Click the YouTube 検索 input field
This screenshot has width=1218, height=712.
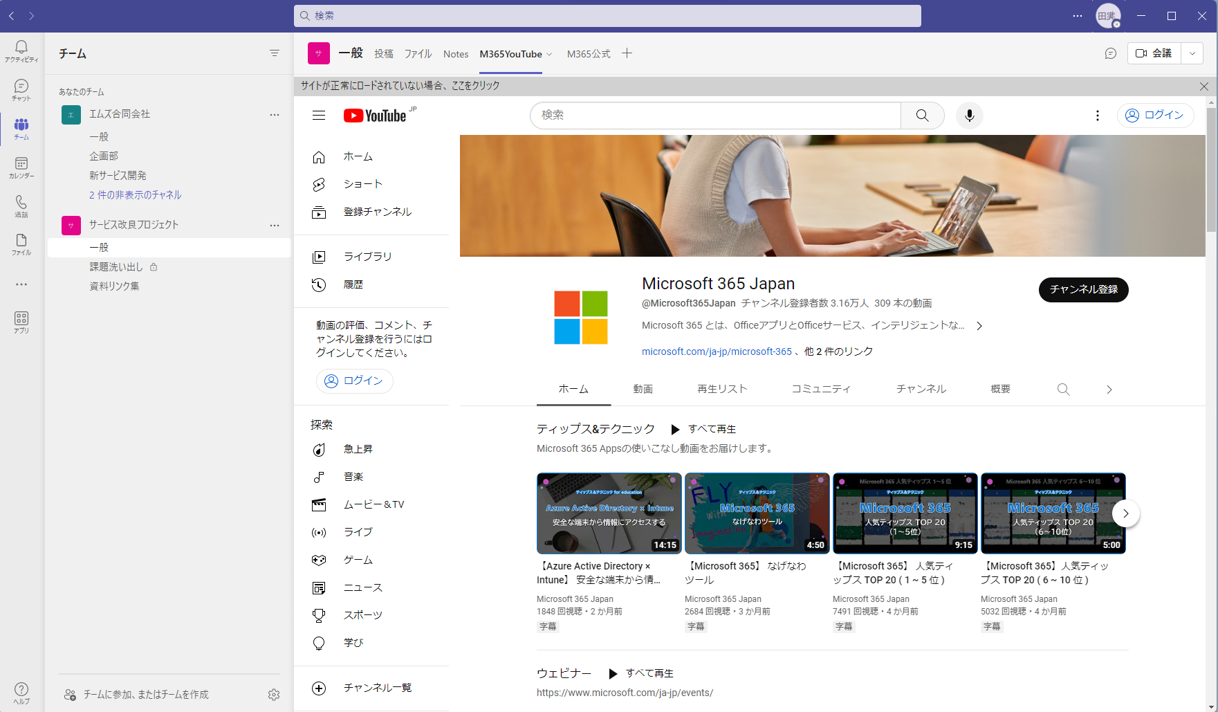click(715, 116)
